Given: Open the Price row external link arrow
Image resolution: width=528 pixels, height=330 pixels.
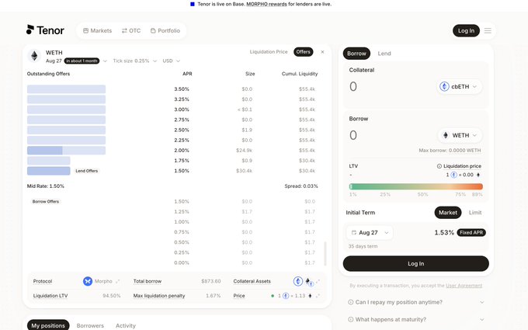Looking at the screenshot, I should 318,296.
